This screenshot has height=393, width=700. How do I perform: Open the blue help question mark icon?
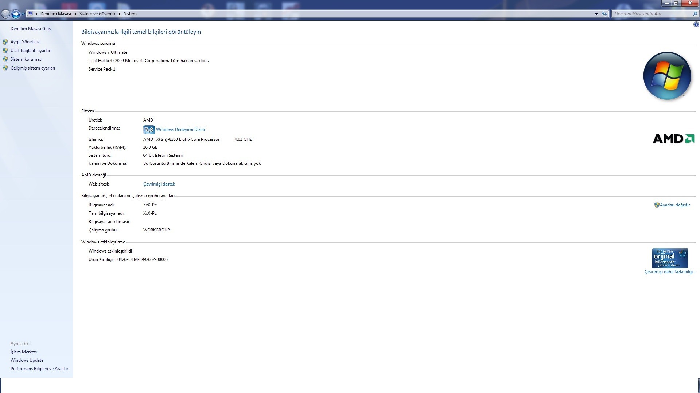point(696,25)
